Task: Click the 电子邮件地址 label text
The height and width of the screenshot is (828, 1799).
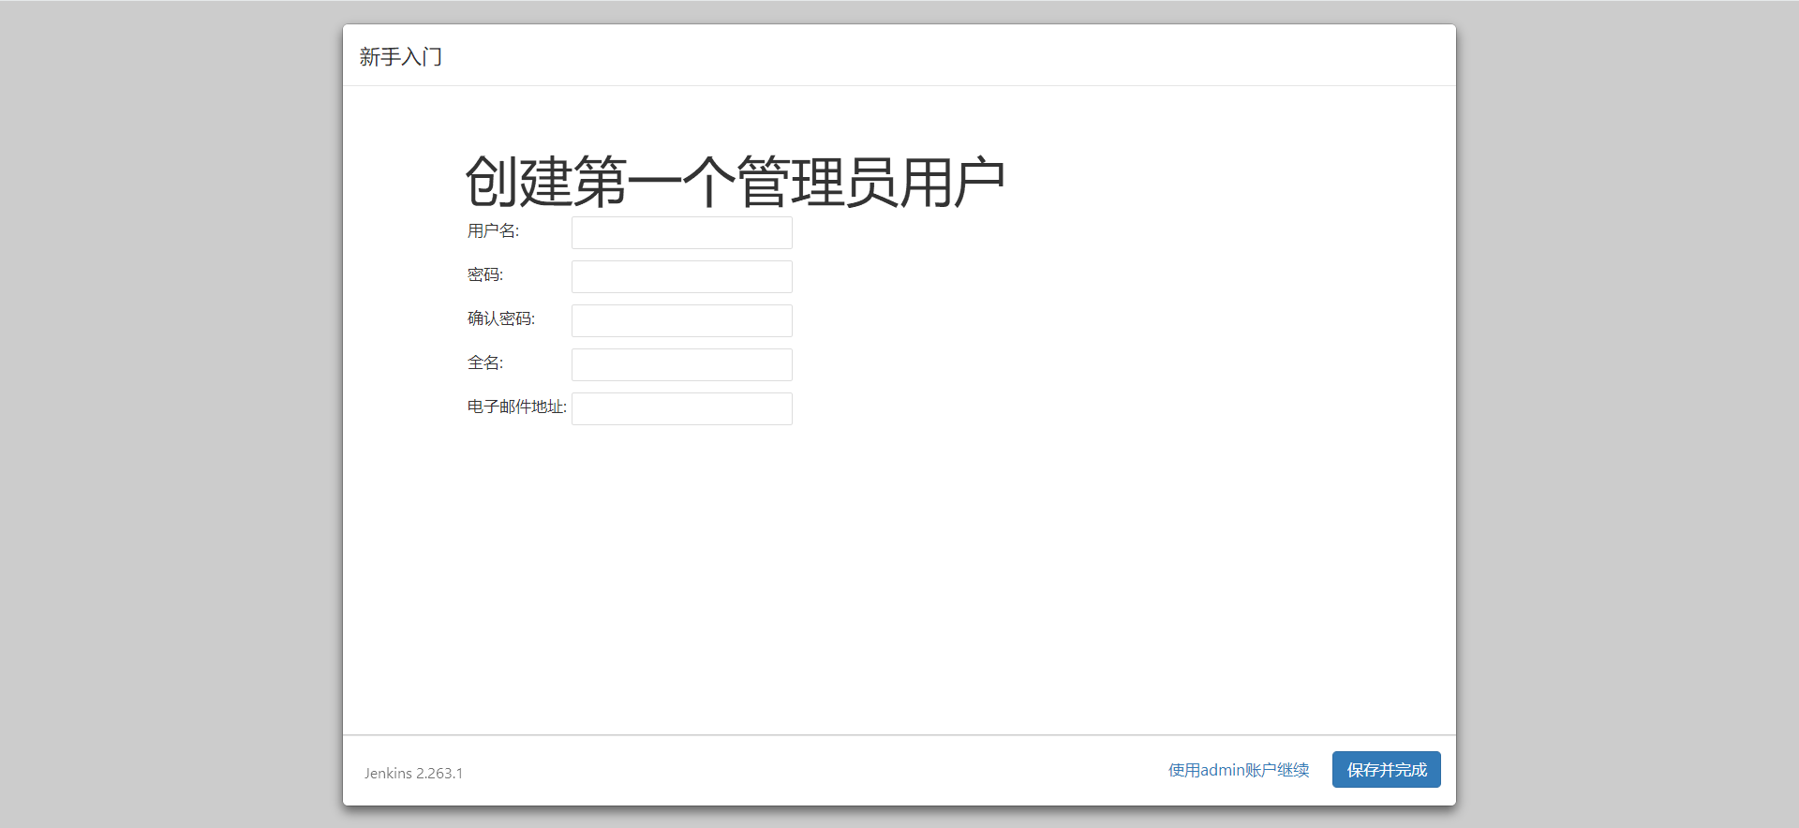Action: (517, 407)
